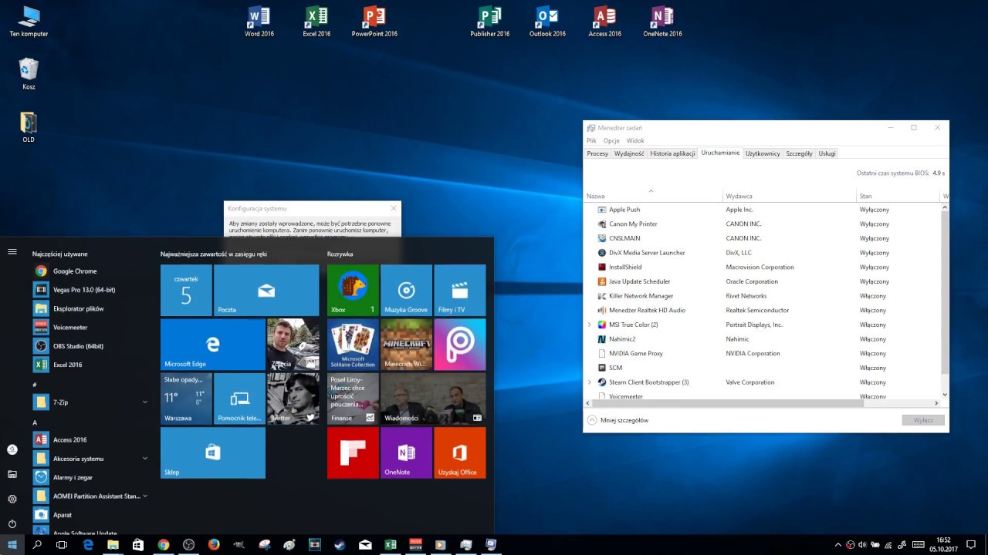The image size is (988, 555).
Task: Open the Xbox tile in Start menu
Action: click(353, 290)
